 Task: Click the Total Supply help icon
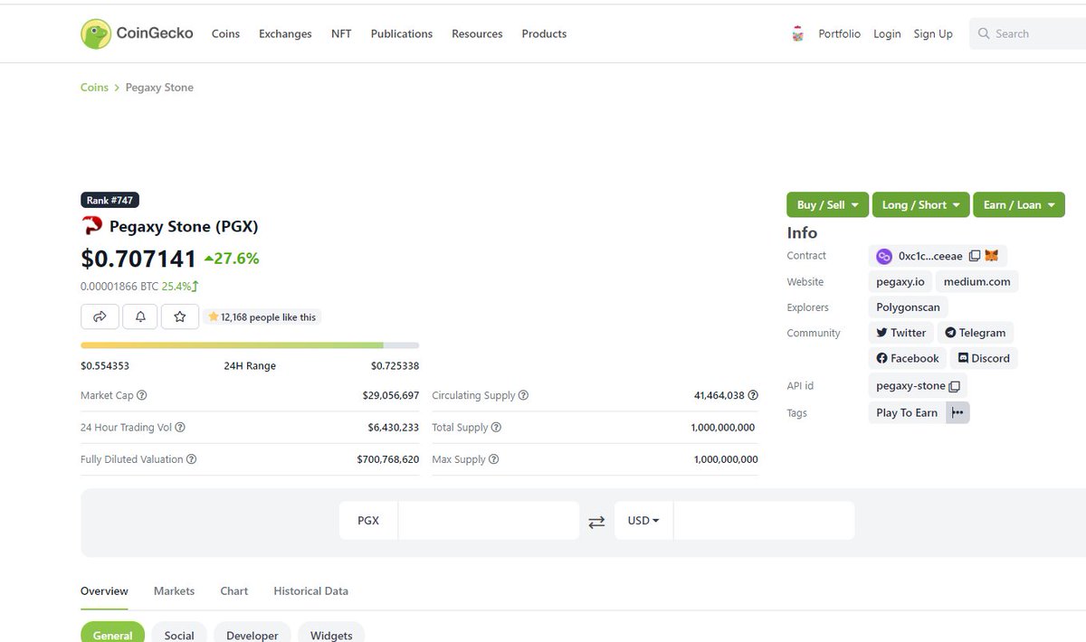click(495, 428)
